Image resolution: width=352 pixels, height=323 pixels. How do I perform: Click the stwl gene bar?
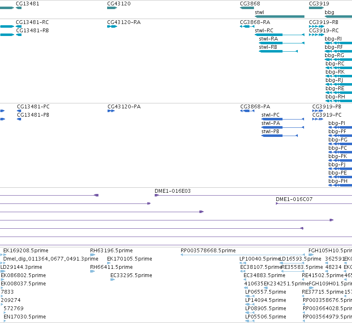(280, 17)
